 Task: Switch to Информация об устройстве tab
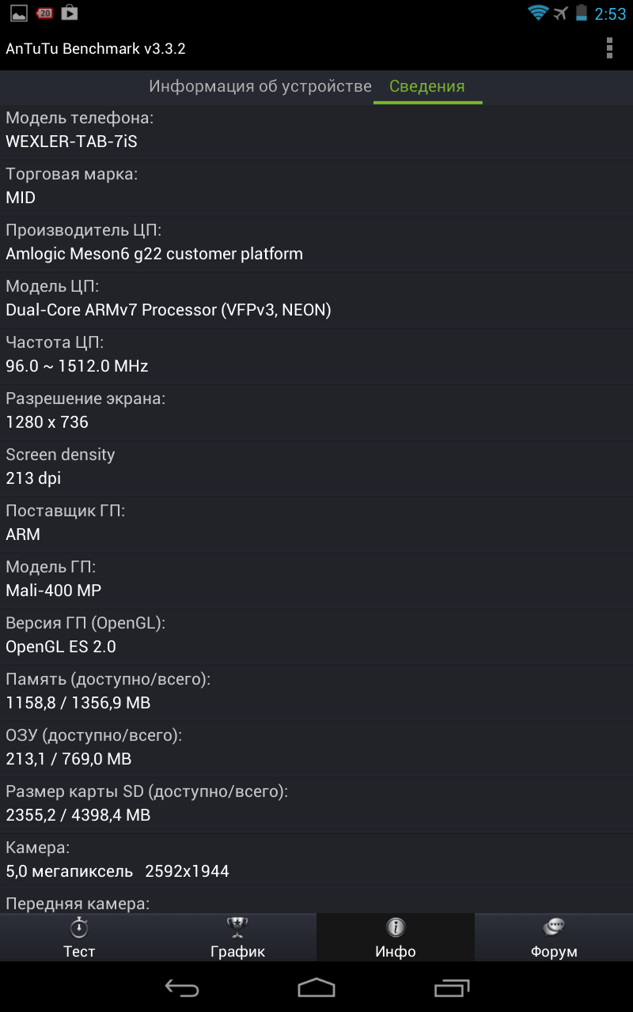260,86
